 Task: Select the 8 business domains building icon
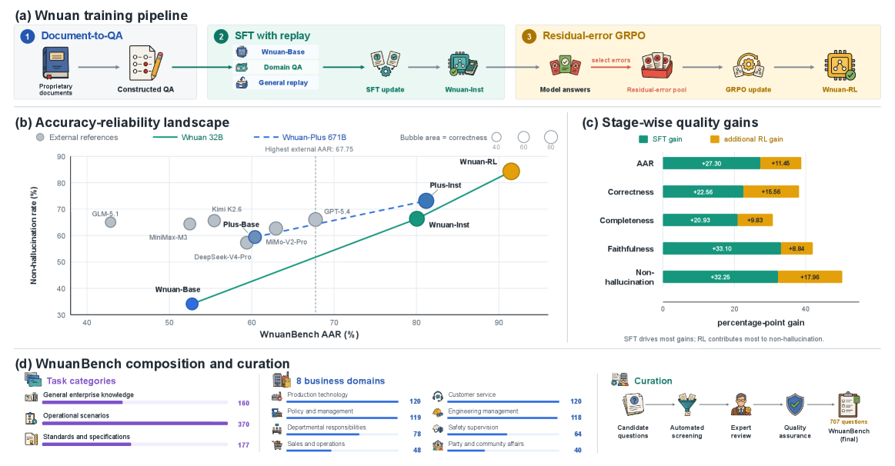(282, 381)
